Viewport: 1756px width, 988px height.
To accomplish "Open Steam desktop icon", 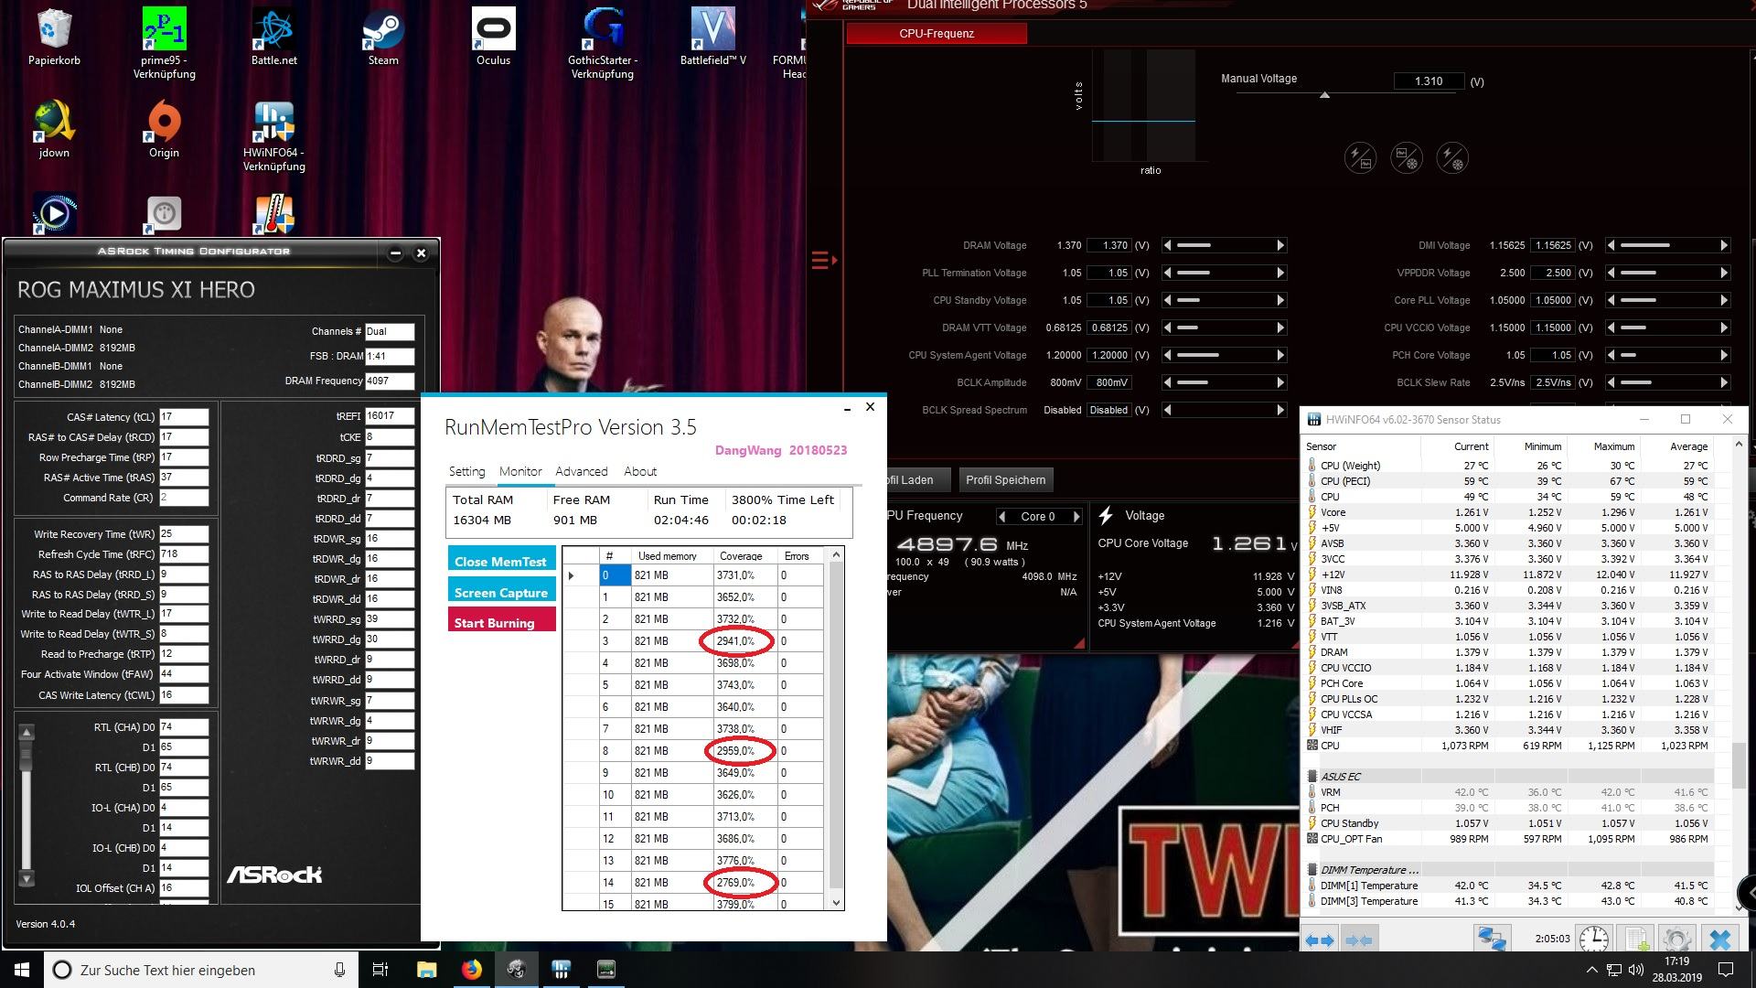I will (383, 37).
